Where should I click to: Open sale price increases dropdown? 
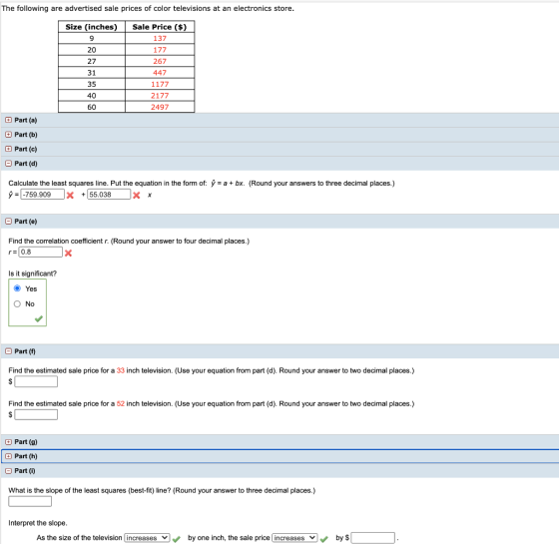click(x=294, y=538)
